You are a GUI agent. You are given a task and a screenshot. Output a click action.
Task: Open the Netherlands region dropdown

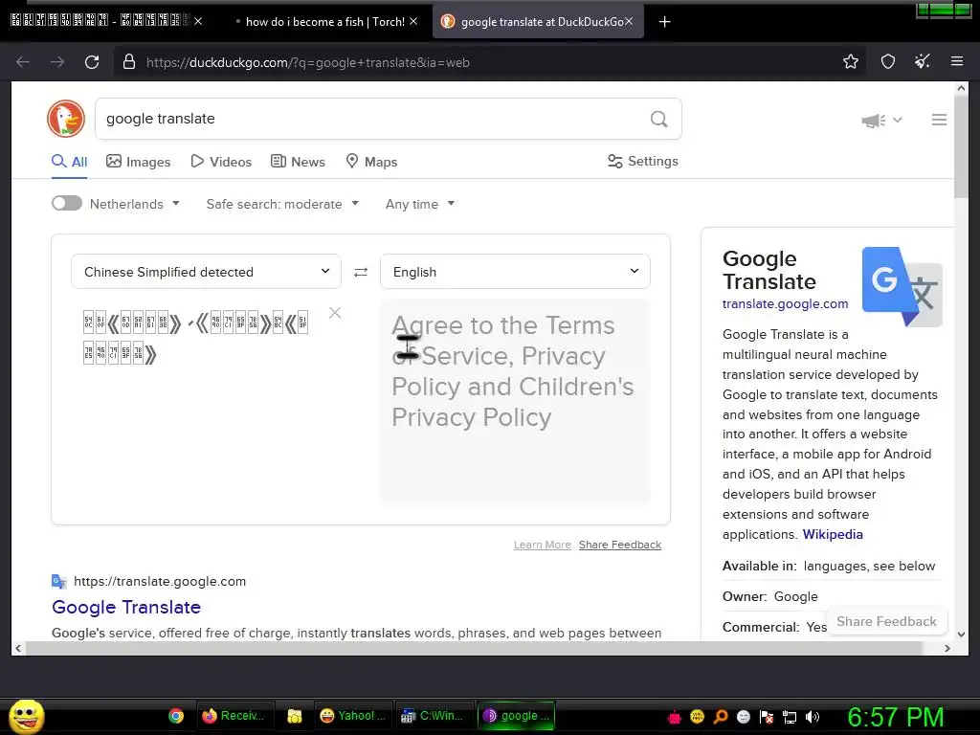click(134, 204)
